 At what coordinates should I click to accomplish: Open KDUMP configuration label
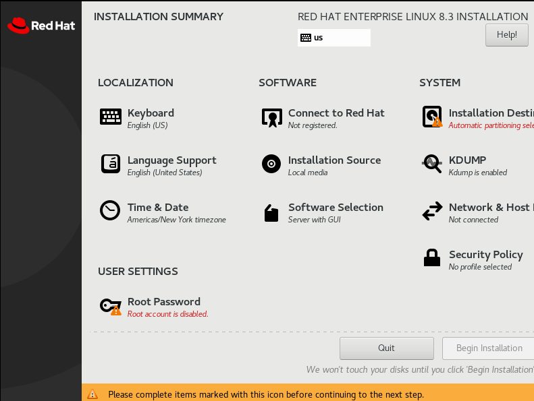point(467,160)
